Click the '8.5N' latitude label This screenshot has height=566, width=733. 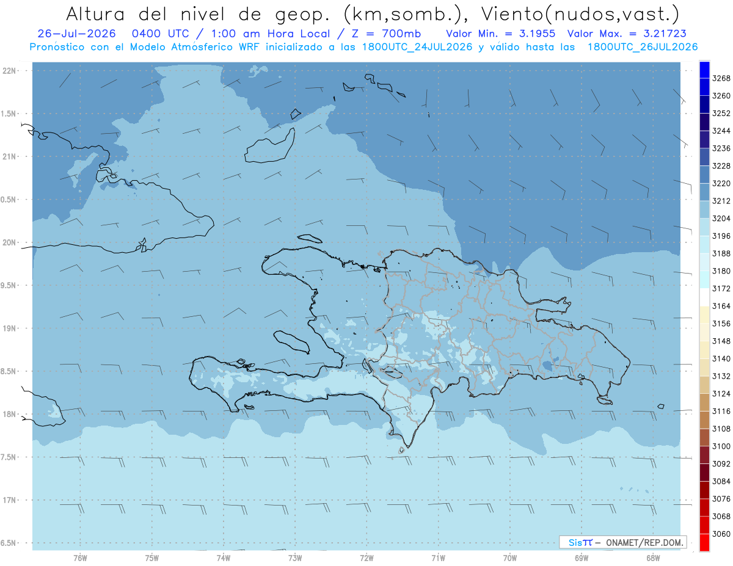(9, 371)
